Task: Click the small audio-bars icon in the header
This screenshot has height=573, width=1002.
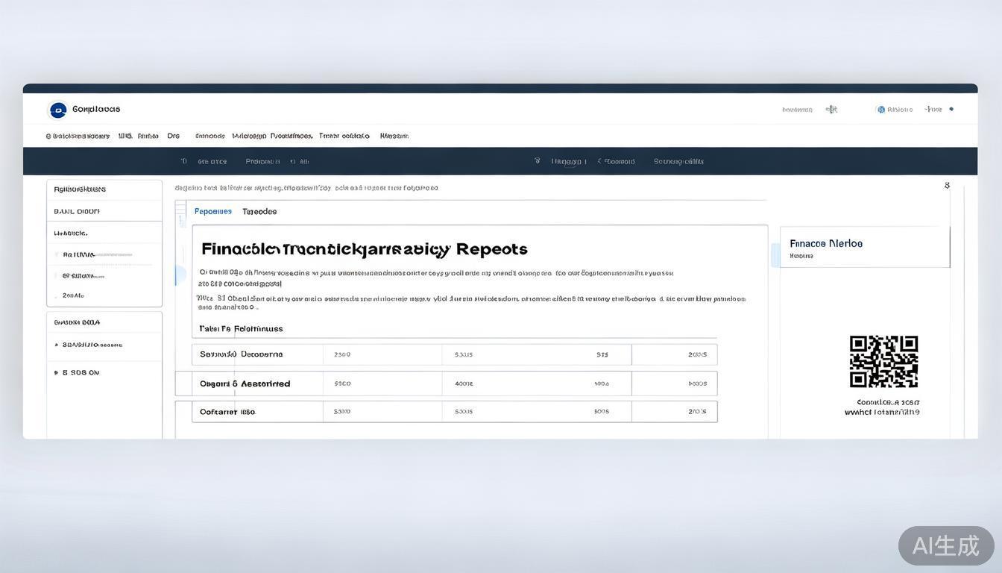Action: point(831,110)
